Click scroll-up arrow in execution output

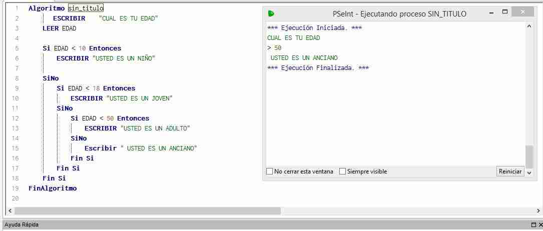[x=529, y=26]
